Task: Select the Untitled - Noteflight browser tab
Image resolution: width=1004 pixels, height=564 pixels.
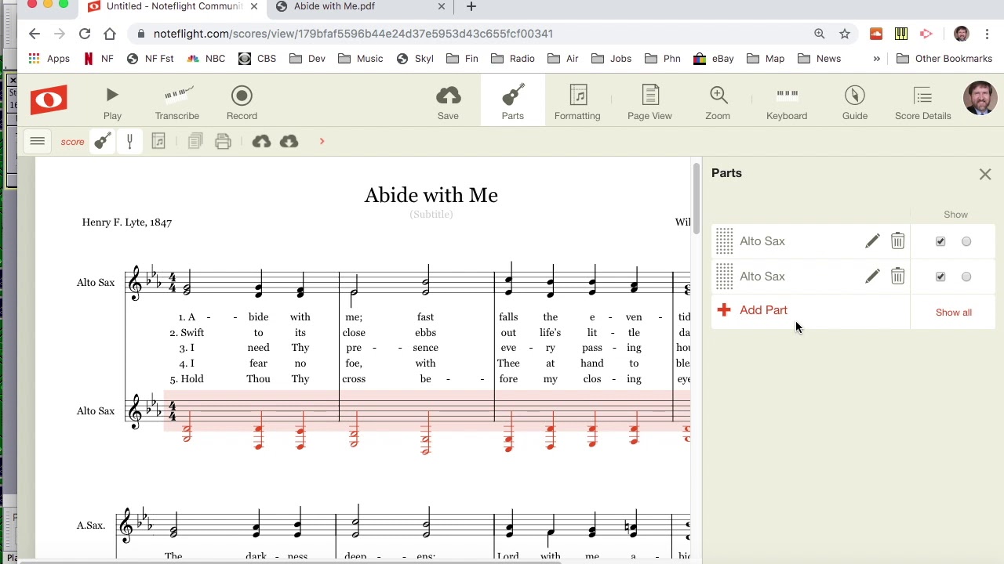Action: click(174, 6)
